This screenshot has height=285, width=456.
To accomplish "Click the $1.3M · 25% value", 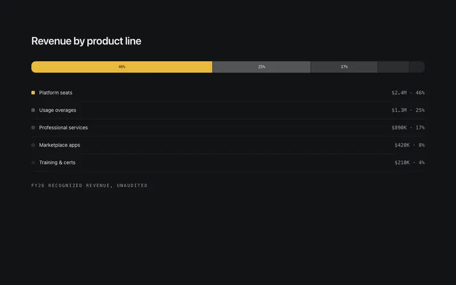I will pos(408,110).
